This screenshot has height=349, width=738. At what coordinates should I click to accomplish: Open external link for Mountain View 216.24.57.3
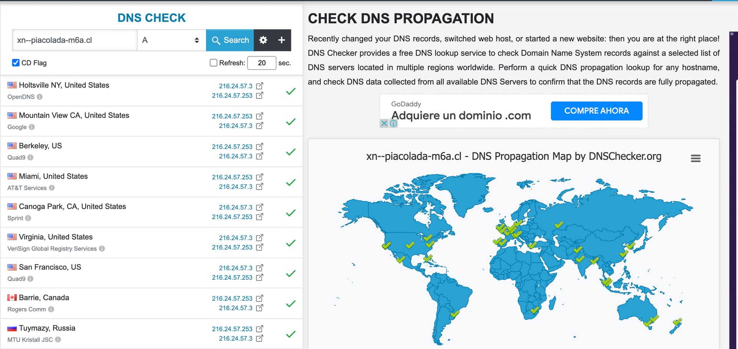260,126
